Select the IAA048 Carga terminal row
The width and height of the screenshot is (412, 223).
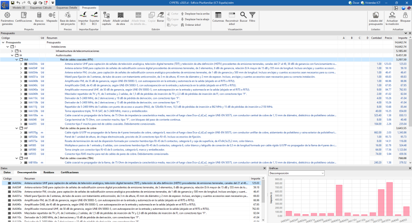point(204,120)
